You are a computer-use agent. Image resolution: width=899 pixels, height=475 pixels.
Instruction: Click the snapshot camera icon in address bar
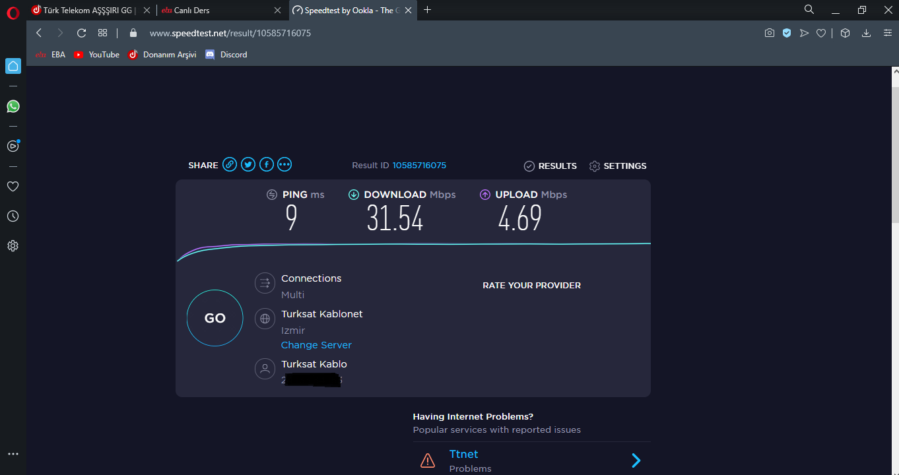coord(769,33)
